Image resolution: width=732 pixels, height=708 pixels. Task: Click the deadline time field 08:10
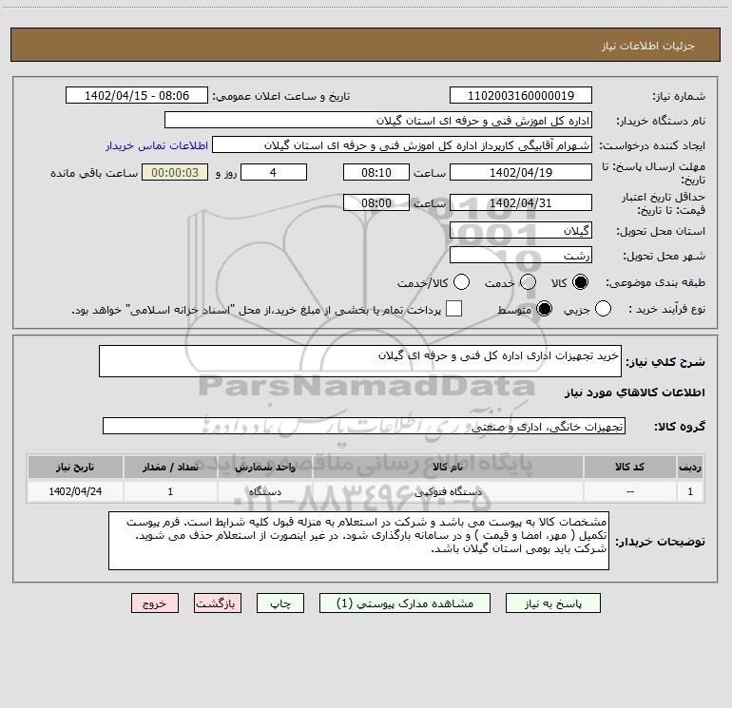click(x=376, y=173)
